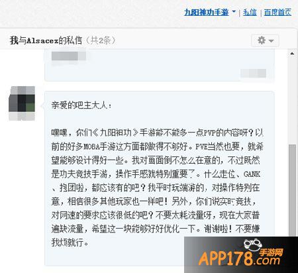Go to 百度首页 link
The image size is (298, 273).
tap(277, 13)
